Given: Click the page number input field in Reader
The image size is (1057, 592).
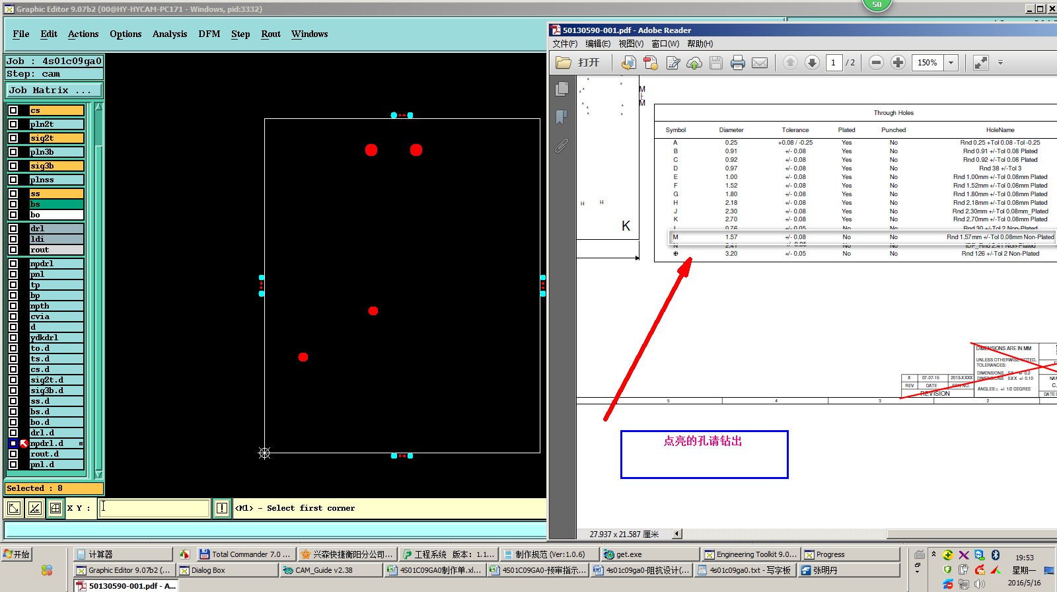Looking at the screenshot, I should (x=834, y=62).
